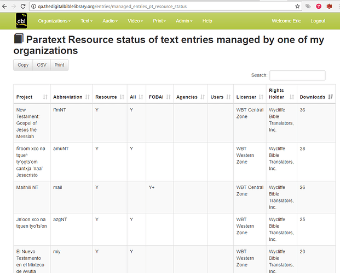Viewport: 340px width, 273px height.
Task: Click the Maithili NT project cell
Action: click(x=32, y=197)
